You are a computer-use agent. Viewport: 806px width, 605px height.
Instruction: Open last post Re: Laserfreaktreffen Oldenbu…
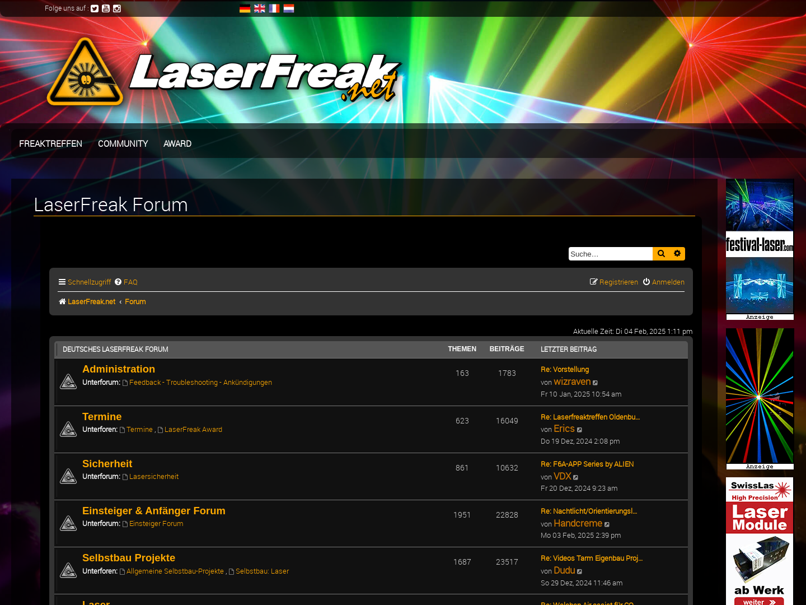tap(590, 417)
